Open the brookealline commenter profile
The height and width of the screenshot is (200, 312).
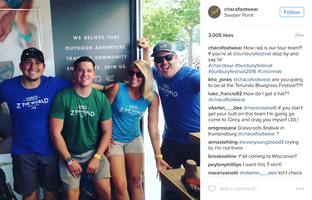(x=222, y=156)
